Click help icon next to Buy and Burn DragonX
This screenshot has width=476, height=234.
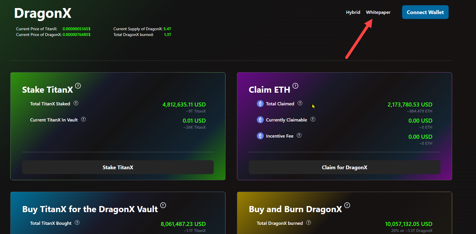(347, 205)
